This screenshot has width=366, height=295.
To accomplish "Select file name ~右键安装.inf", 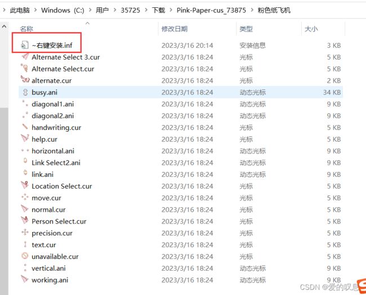I will [x=52, y=45].
